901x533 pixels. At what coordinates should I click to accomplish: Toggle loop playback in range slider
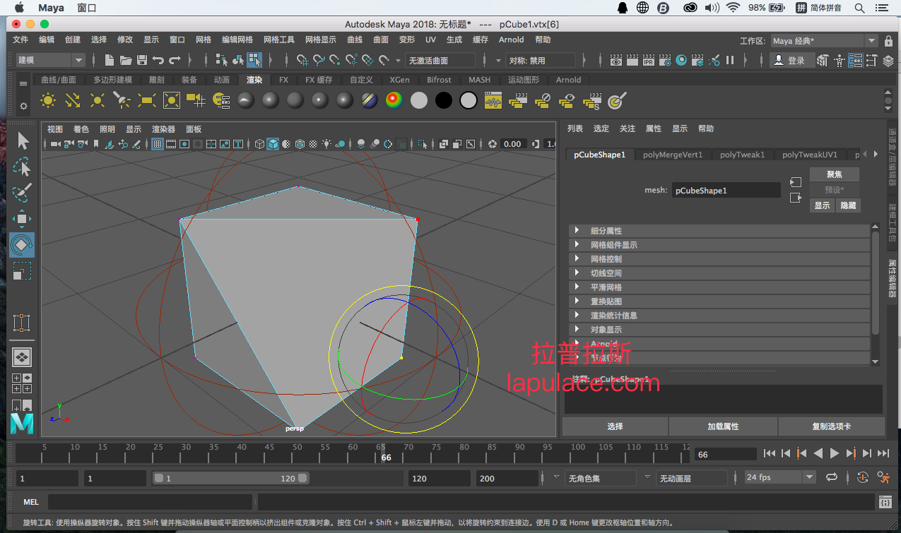click(x=832, y=477)
